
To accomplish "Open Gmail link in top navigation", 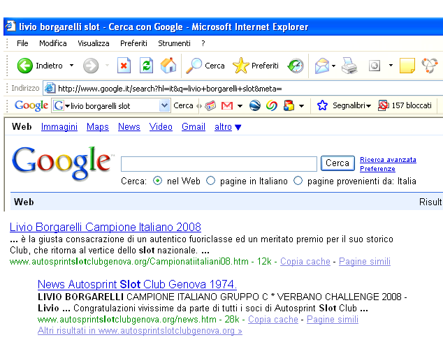I will tap(194, 126).
